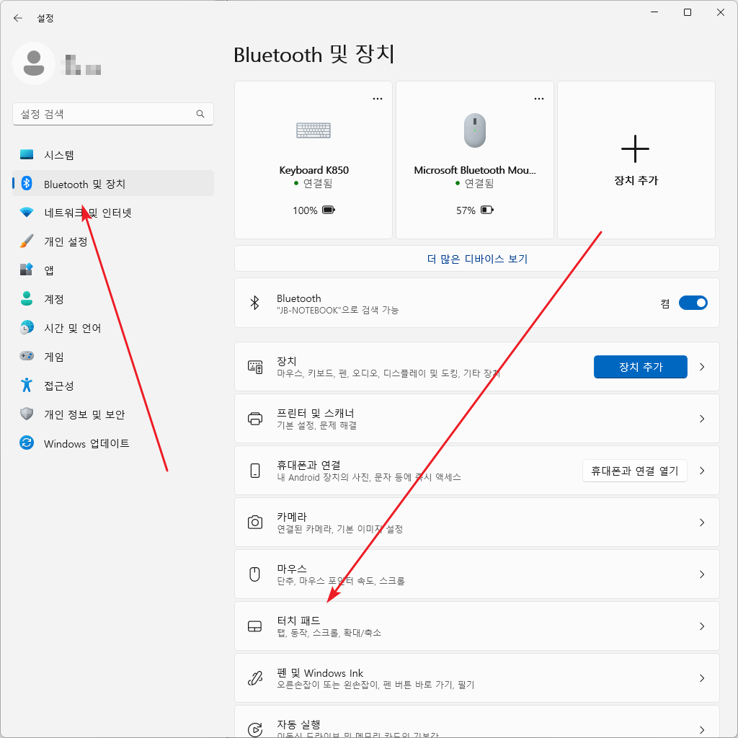Click the 프린터 및 스캐너 printer icon
The height and width of the screenshot is (738, 738).
click(x=255, y=419)
